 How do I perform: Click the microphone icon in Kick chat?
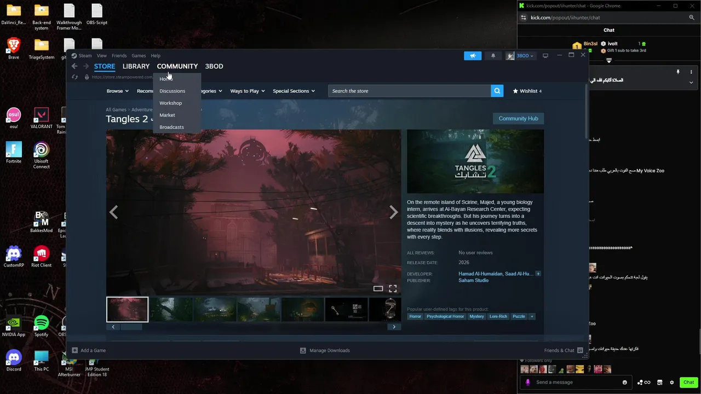[528, 383]
